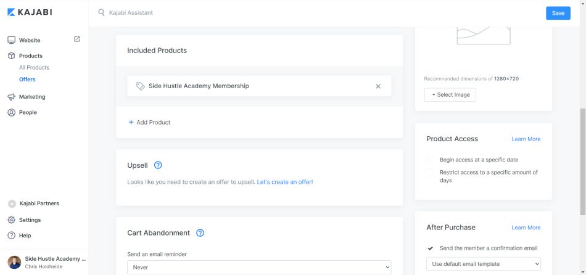The width and height of the screenshot is (586, 275).
Task: Click the Kajabi logo
Action: point(30,12)
